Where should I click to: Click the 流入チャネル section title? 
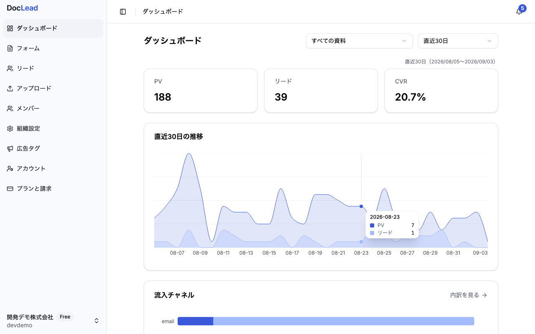click(x=174, y=295)
